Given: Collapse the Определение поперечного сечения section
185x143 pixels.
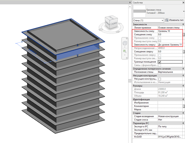Looking at the screenshot, I should 183,69.
